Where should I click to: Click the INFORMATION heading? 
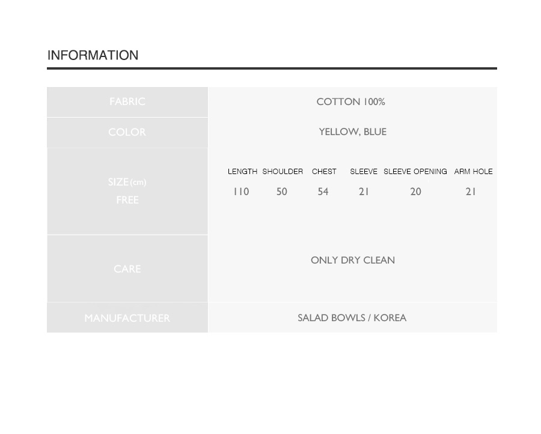[93, 55]
